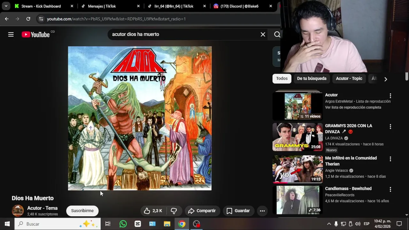Open more actions three-dot menu under video

point(262,211)
